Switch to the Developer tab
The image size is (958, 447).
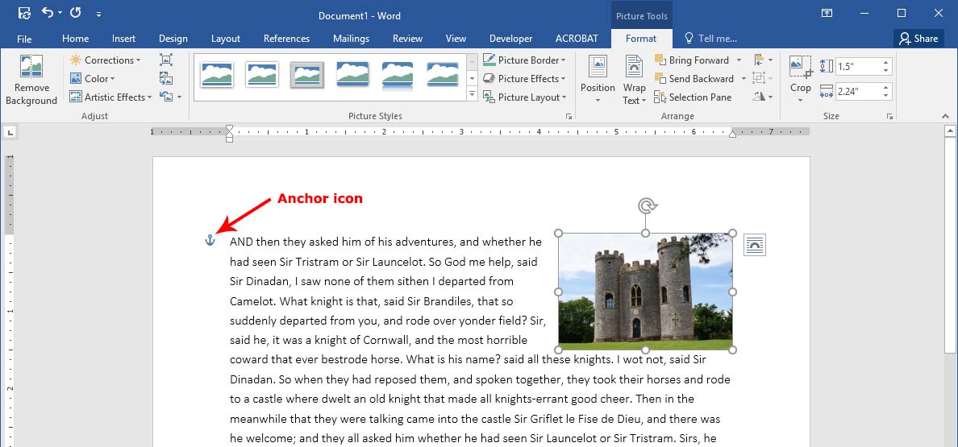(x=510, y=39)
